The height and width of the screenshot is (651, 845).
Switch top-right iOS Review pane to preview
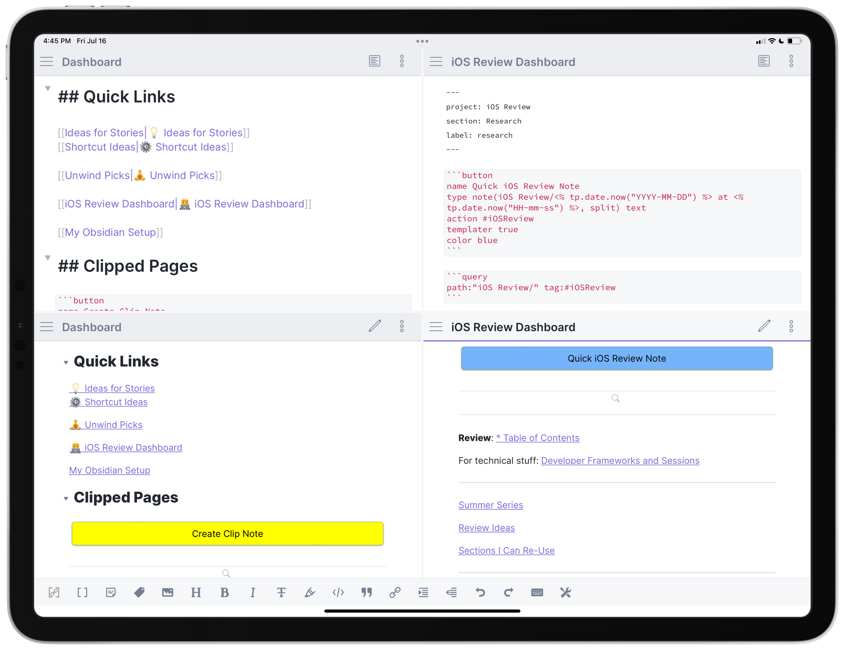point(764,61)
